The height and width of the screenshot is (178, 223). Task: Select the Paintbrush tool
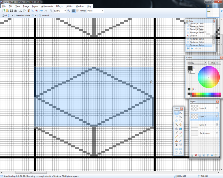tap(176, 133)
